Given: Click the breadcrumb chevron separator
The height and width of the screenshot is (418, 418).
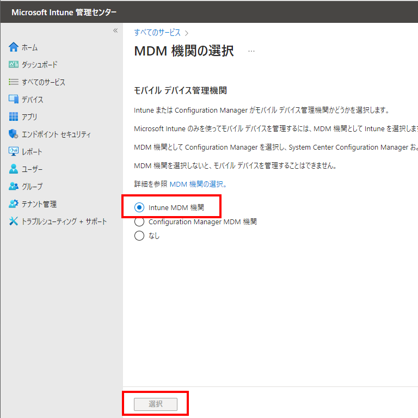Looking at the screenshot, I should coord(187,33).
